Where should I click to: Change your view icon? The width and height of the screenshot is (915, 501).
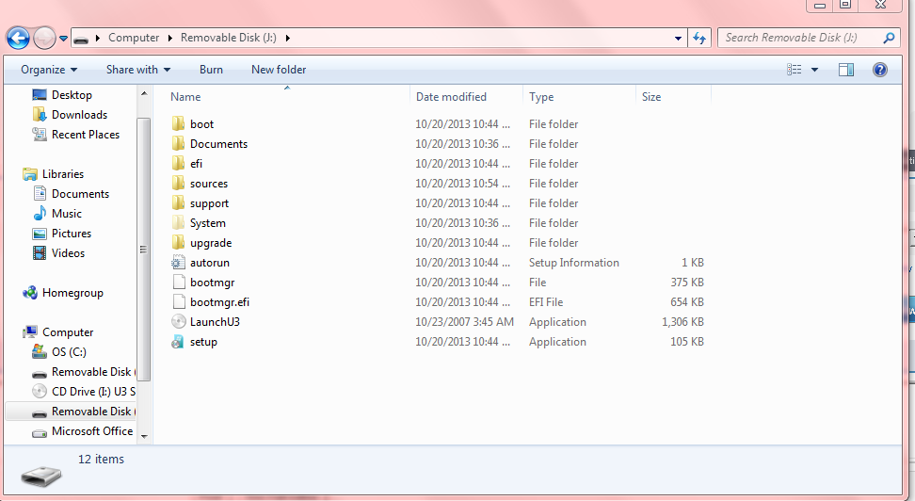(x=795, y=70)
